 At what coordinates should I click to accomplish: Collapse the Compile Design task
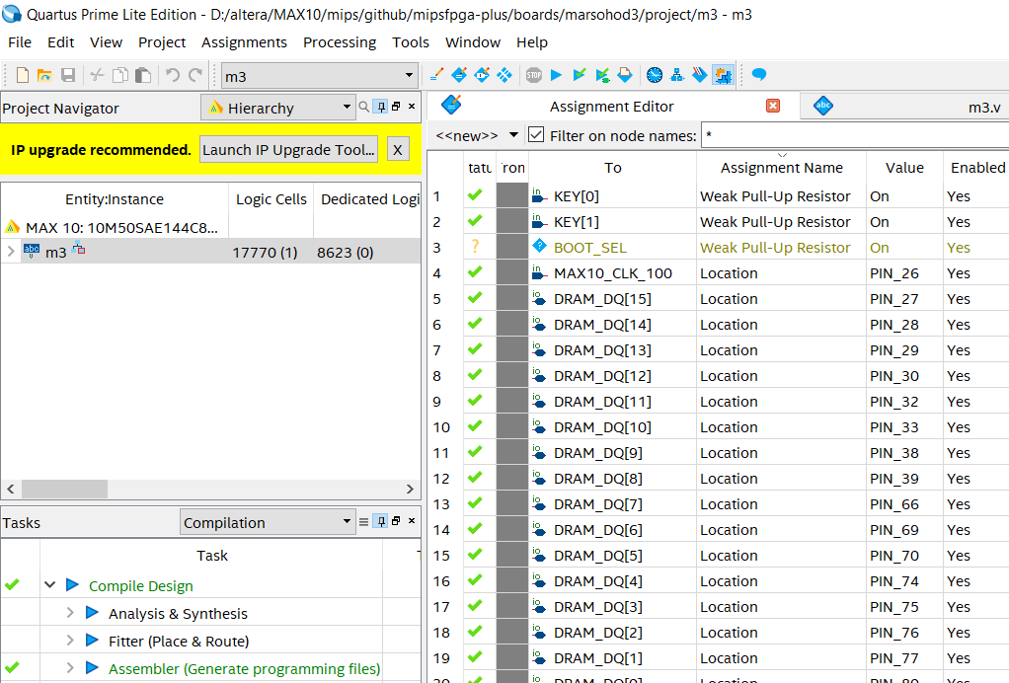(x=49, y=584)
